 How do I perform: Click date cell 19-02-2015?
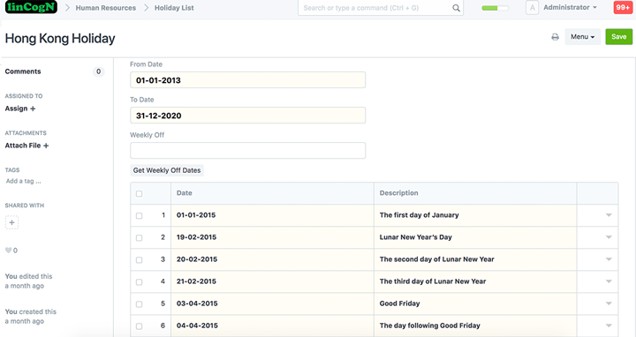point(272,237)
